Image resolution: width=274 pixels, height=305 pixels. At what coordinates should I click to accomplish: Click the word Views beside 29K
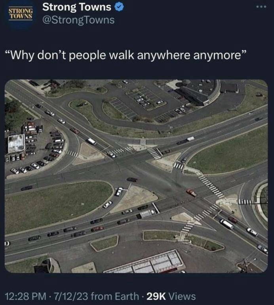pos(182,296)
